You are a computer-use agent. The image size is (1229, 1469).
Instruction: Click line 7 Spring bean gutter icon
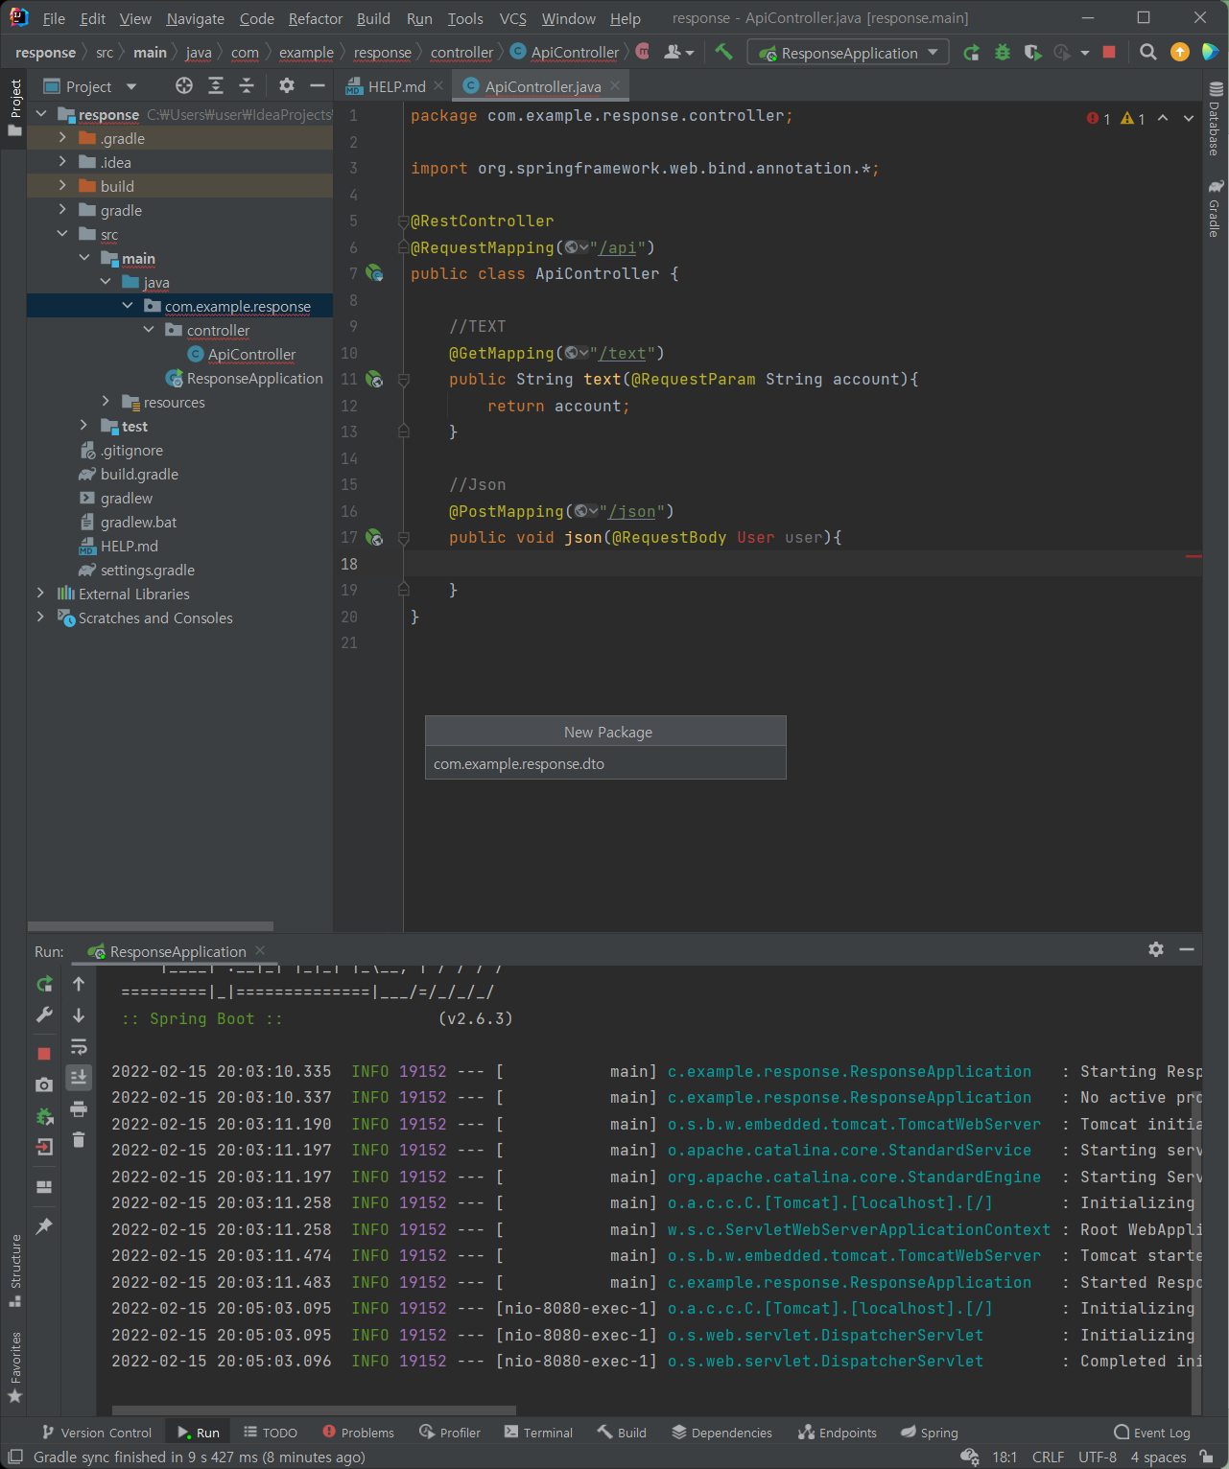374,273
